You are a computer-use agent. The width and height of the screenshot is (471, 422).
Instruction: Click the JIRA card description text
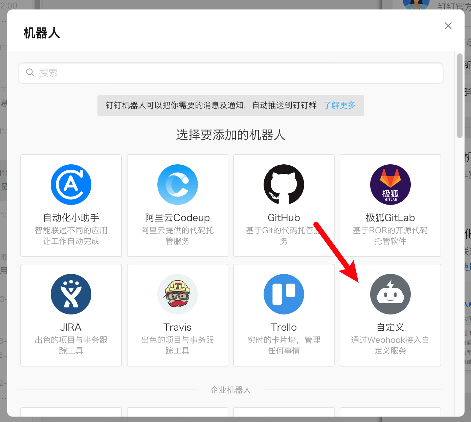(x=71, y=345)
